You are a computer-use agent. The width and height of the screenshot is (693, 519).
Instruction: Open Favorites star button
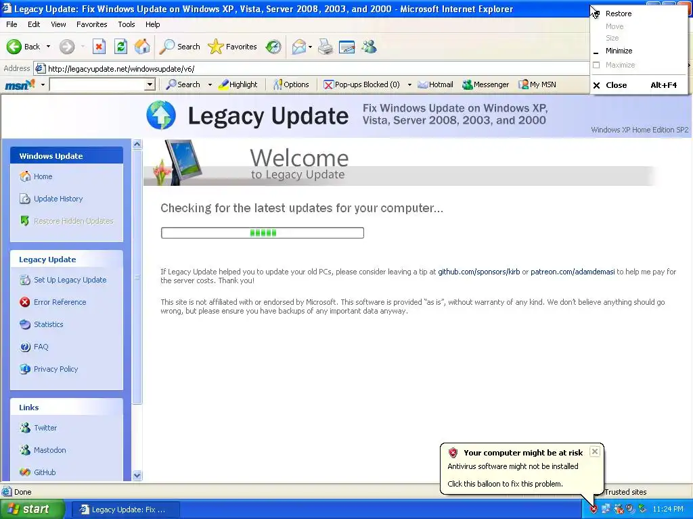tap(233, 47)
